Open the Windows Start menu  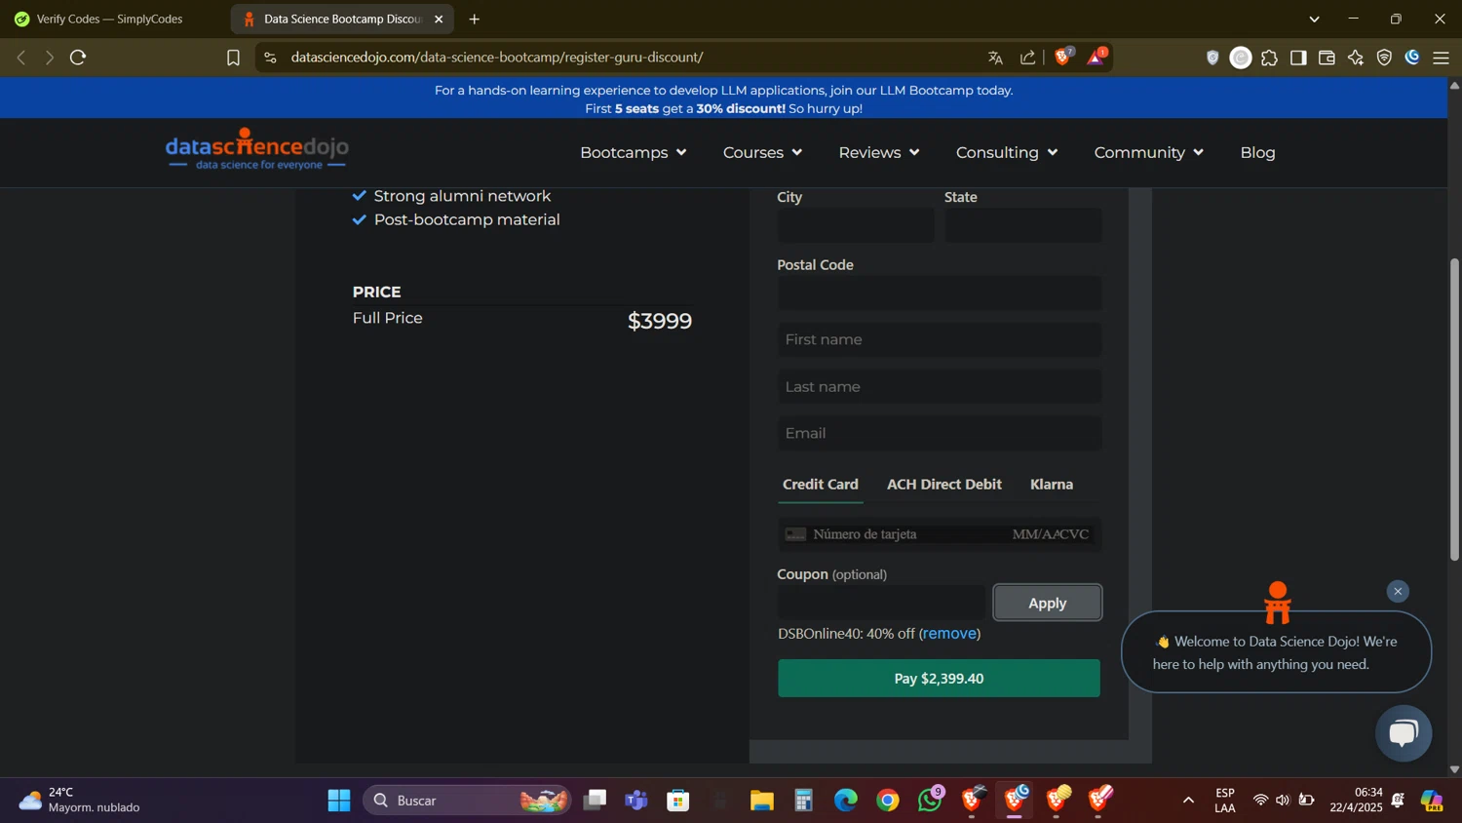click(x=339, y=801)
